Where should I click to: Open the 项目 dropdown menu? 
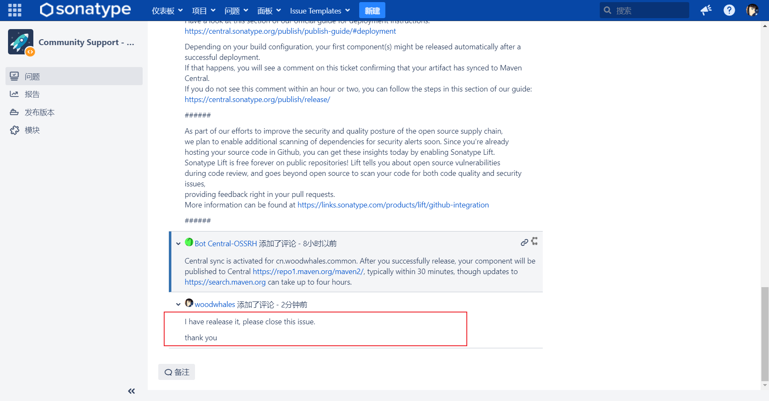203,11
